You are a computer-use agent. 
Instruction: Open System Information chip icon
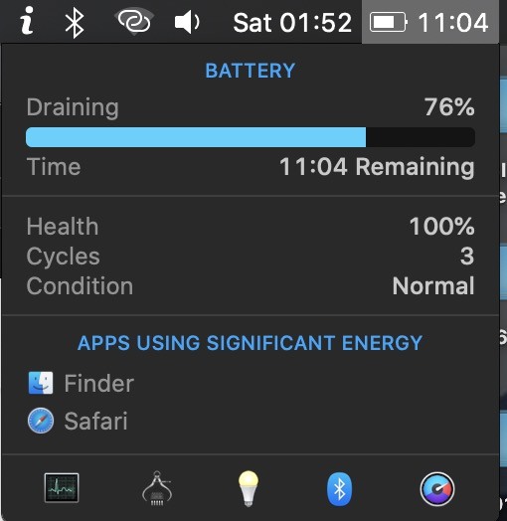pyautogui.click(x=157, y=488)
